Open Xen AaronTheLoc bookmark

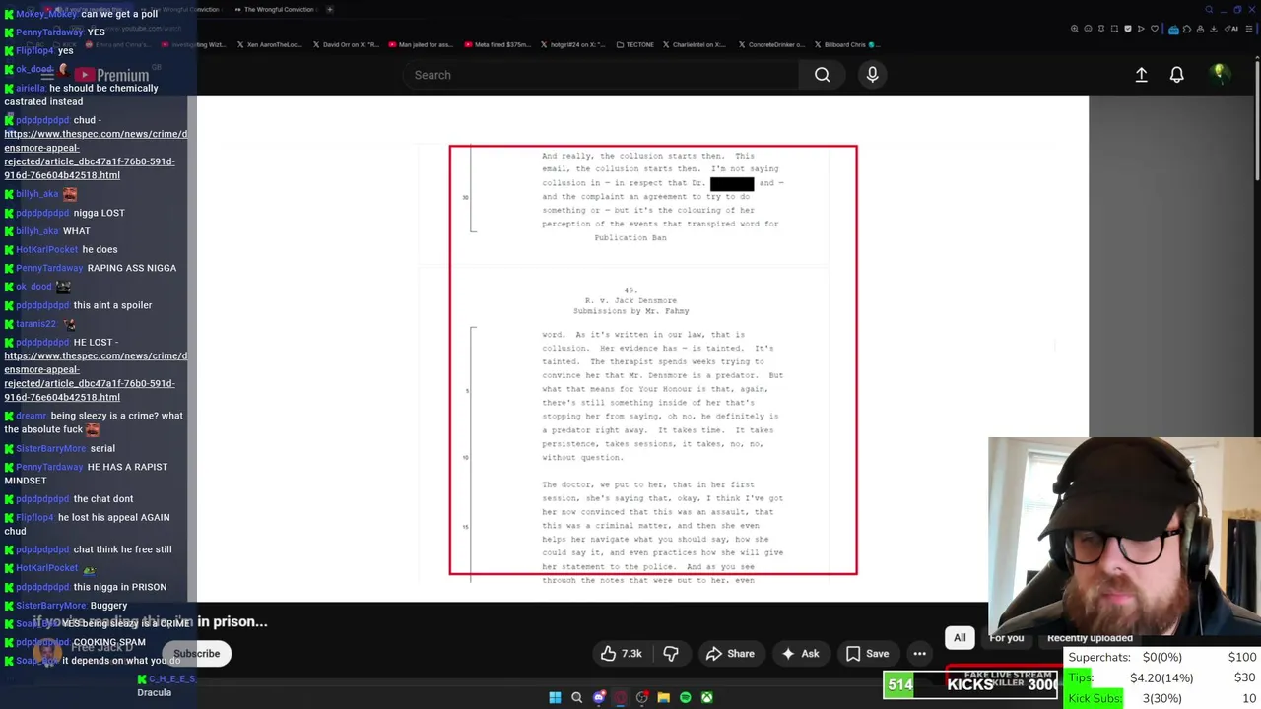tap(268, 44)
